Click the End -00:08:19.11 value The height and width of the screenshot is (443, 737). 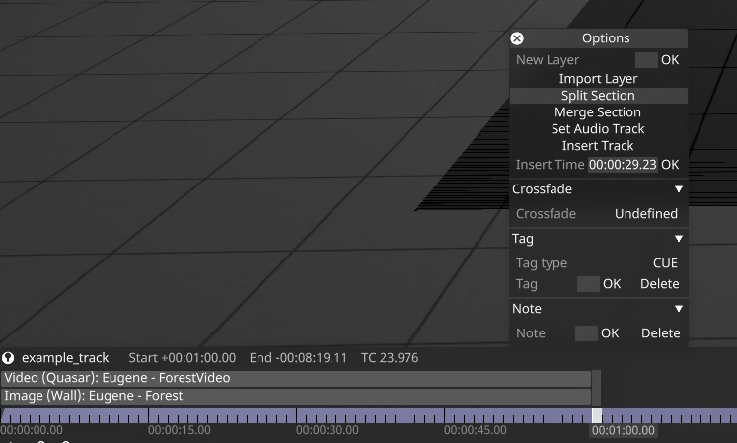click(298, 358)
